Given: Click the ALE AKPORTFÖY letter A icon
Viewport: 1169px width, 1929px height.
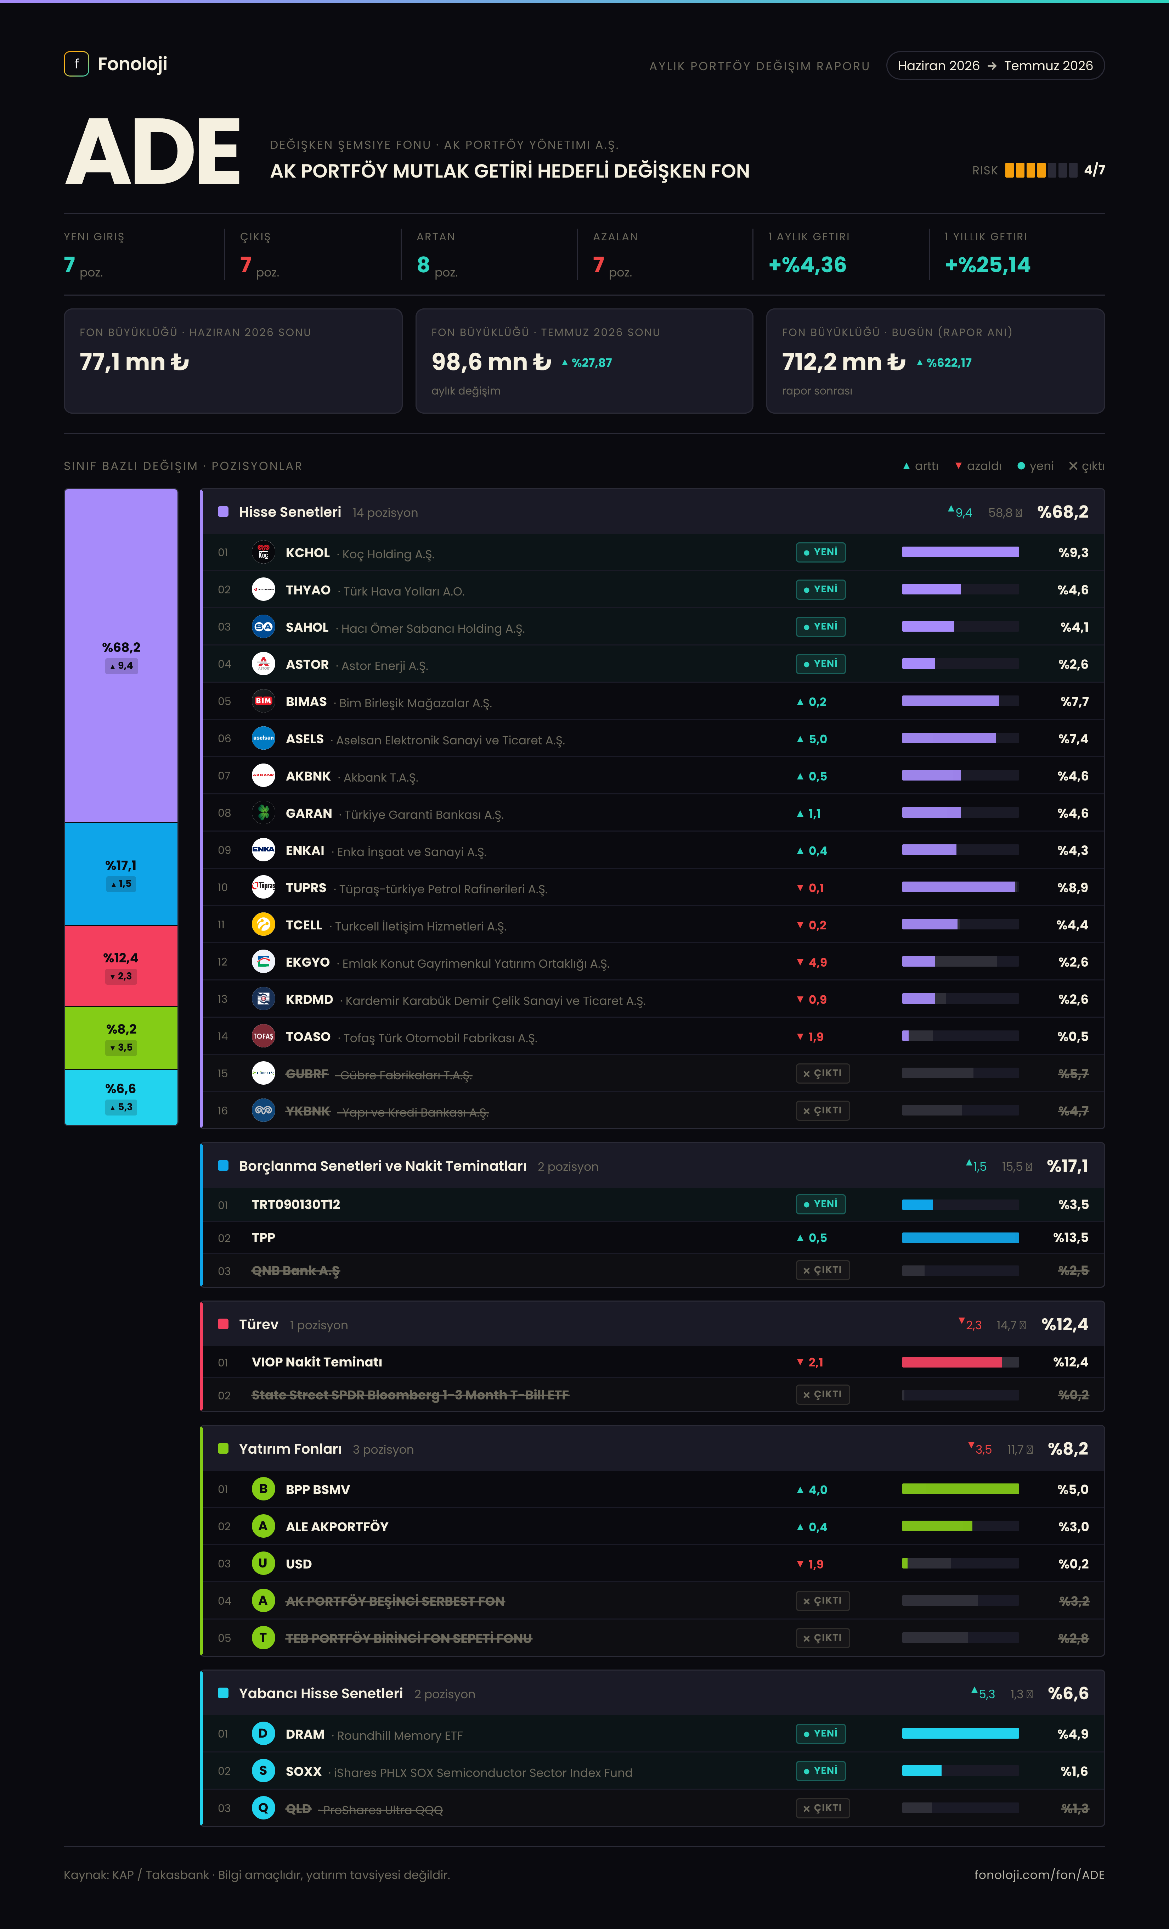Looking at the screenshot, I should click(x=264, y=1526).
